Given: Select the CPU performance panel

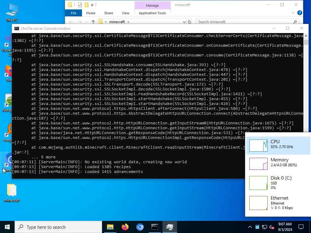Looking at the screenshot, I should (x=278, y=145).
